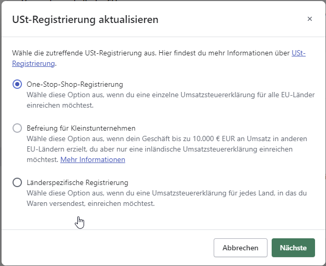Click the Befreiung für Kleinstunternehmen label text
The height and width of the screenshot is (266, 326).
(81, 128)
